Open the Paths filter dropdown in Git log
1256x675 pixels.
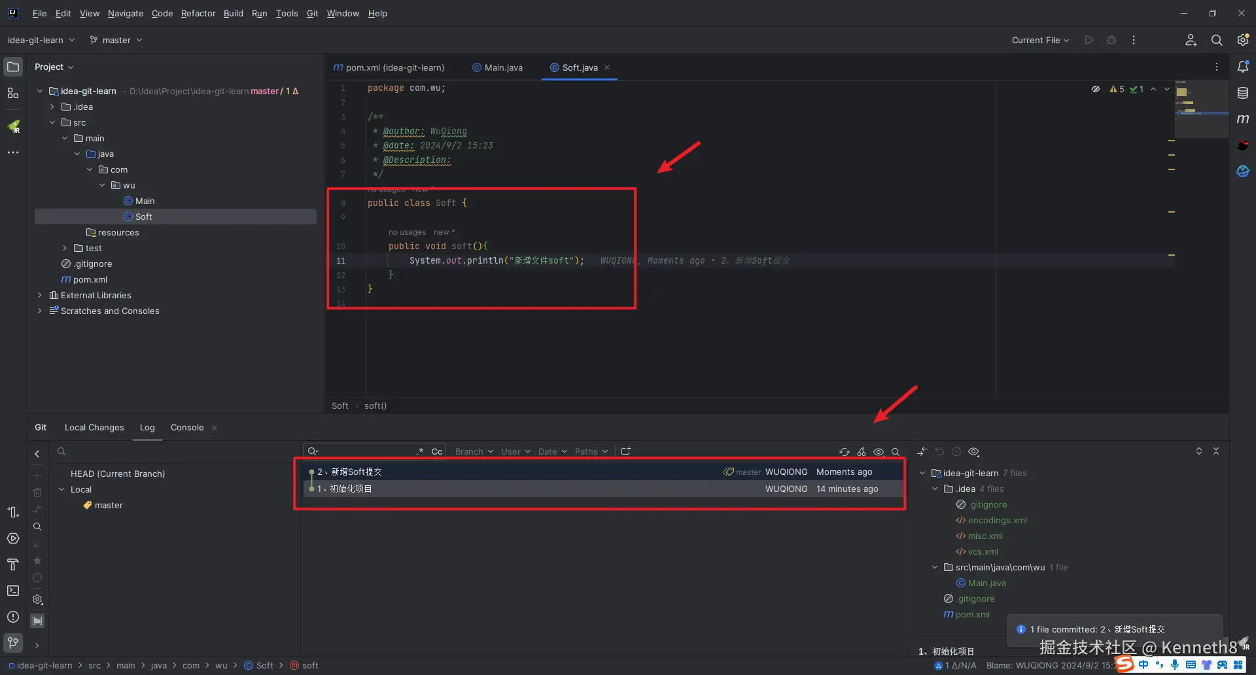click(591, 451)
